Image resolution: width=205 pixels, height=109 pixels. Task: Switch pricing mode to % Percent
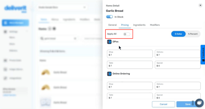[193, 34]
